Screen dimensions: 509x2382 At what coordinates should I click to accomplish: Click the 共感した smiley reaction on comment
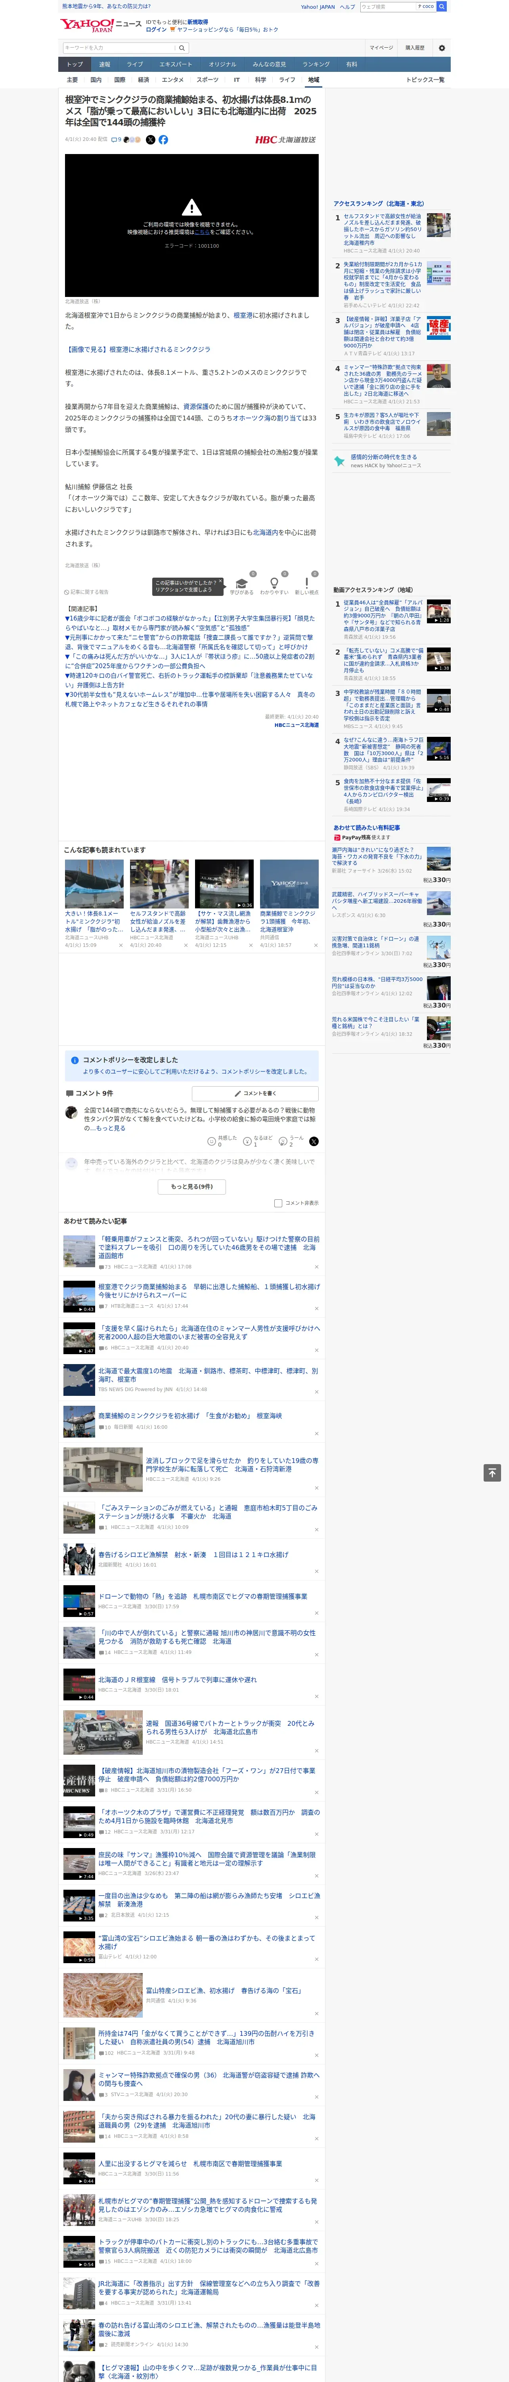click(x=212, y=1141)
